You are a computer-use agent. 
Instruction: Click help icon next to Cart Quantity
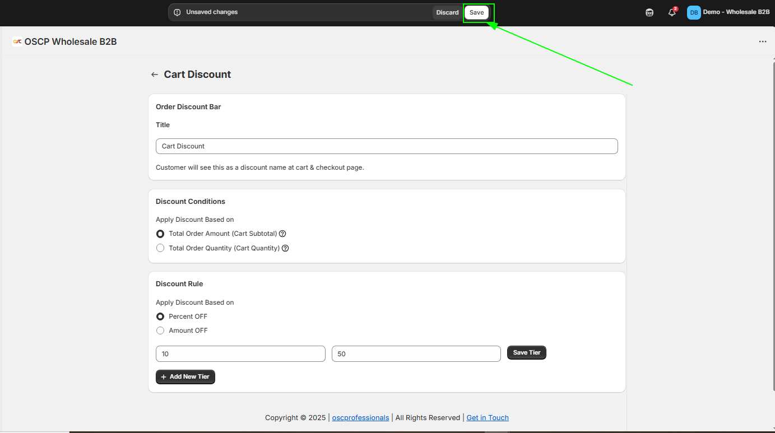click(x=285, y=248)
